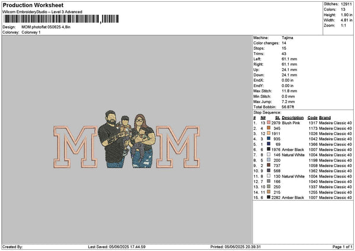
Task: Choose the blue swatch in stop row 4
Action: [x=269, y=139]
